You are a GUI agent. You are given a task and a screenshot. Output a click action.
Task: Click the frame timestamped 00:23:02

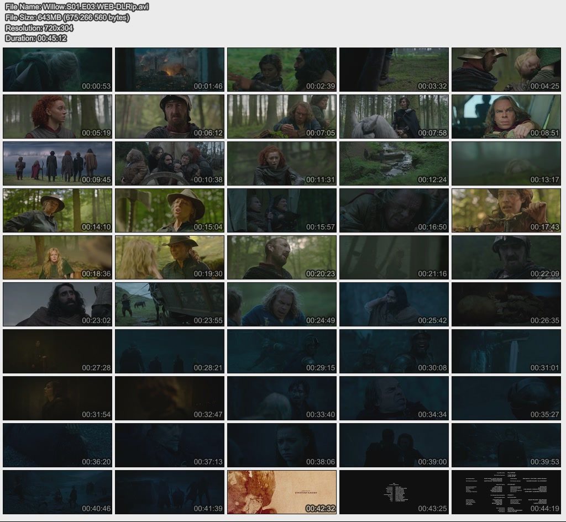(57, 304)
